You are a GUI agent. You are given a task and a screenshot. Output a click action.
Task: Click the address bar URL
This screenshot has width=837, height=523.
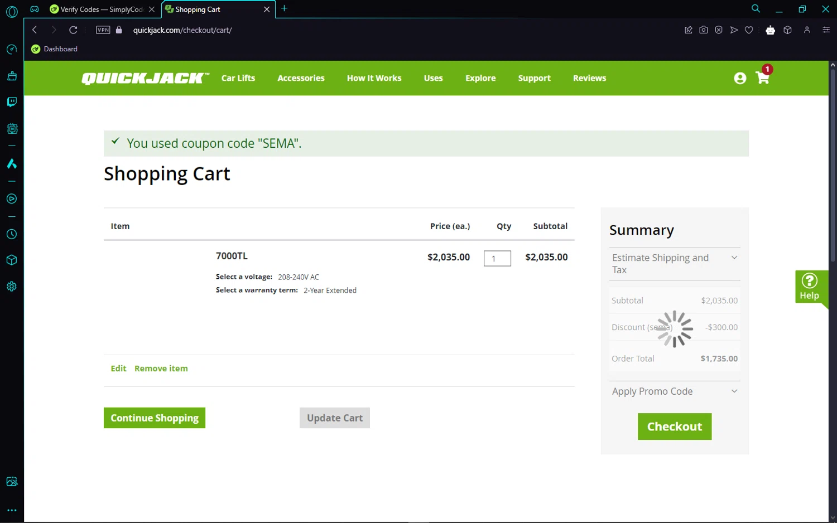click(182, 30)
